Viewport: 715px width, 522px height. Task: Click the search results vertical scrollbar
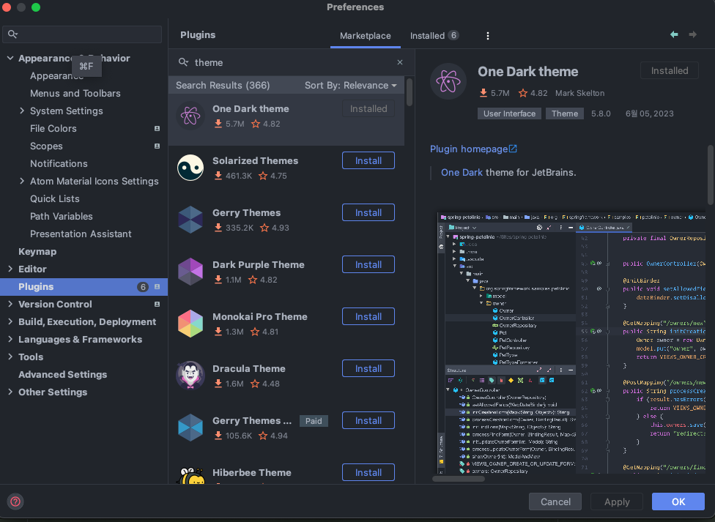pos(410,92)
